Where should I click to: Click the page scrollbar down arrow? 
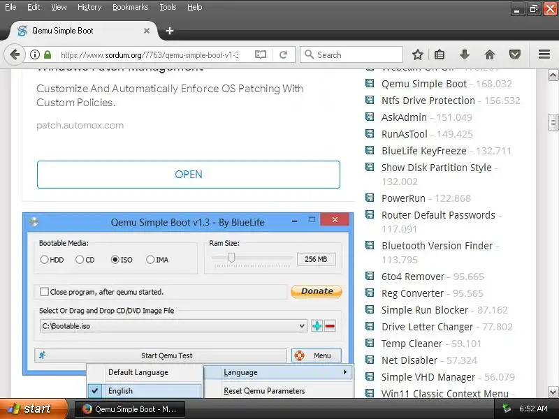pyautogui.click(x=553, y=392)
